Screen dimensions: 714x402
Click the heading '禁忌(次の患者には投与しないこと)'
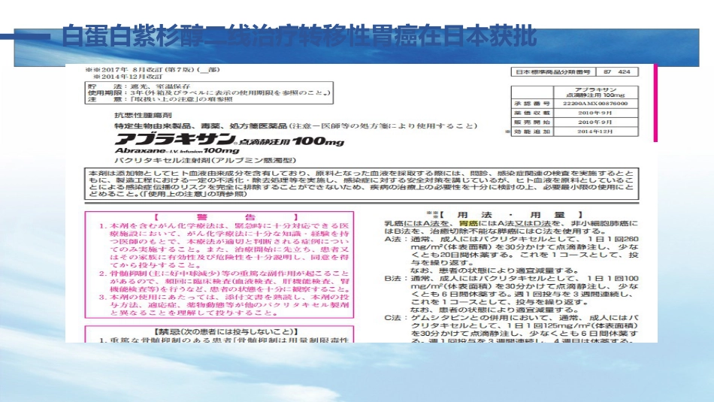click(x=226, y=332)
